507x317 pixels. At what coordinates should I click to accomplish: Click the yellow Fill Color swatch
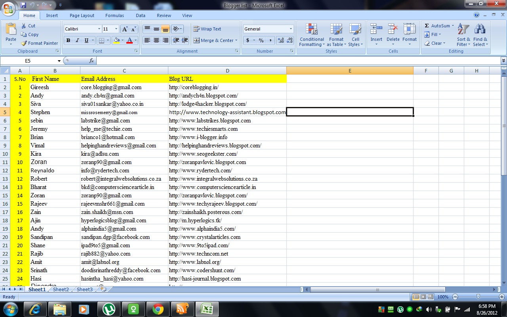coord(116,40)
